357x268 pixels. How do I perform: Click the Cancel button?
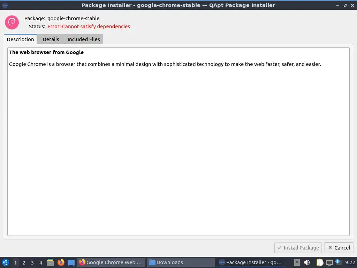coord(339,248)
